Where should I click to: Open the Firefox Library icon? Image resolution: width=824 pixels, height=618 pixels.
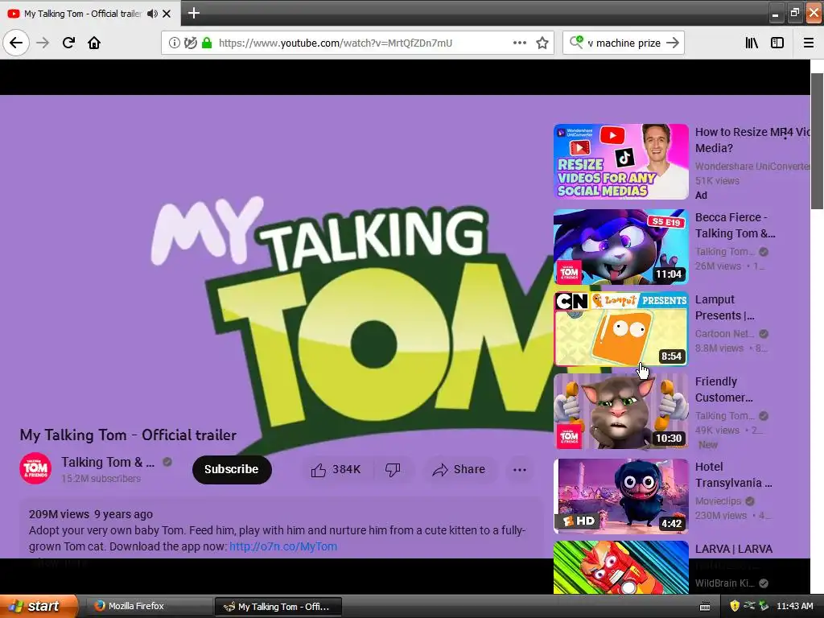752,43
